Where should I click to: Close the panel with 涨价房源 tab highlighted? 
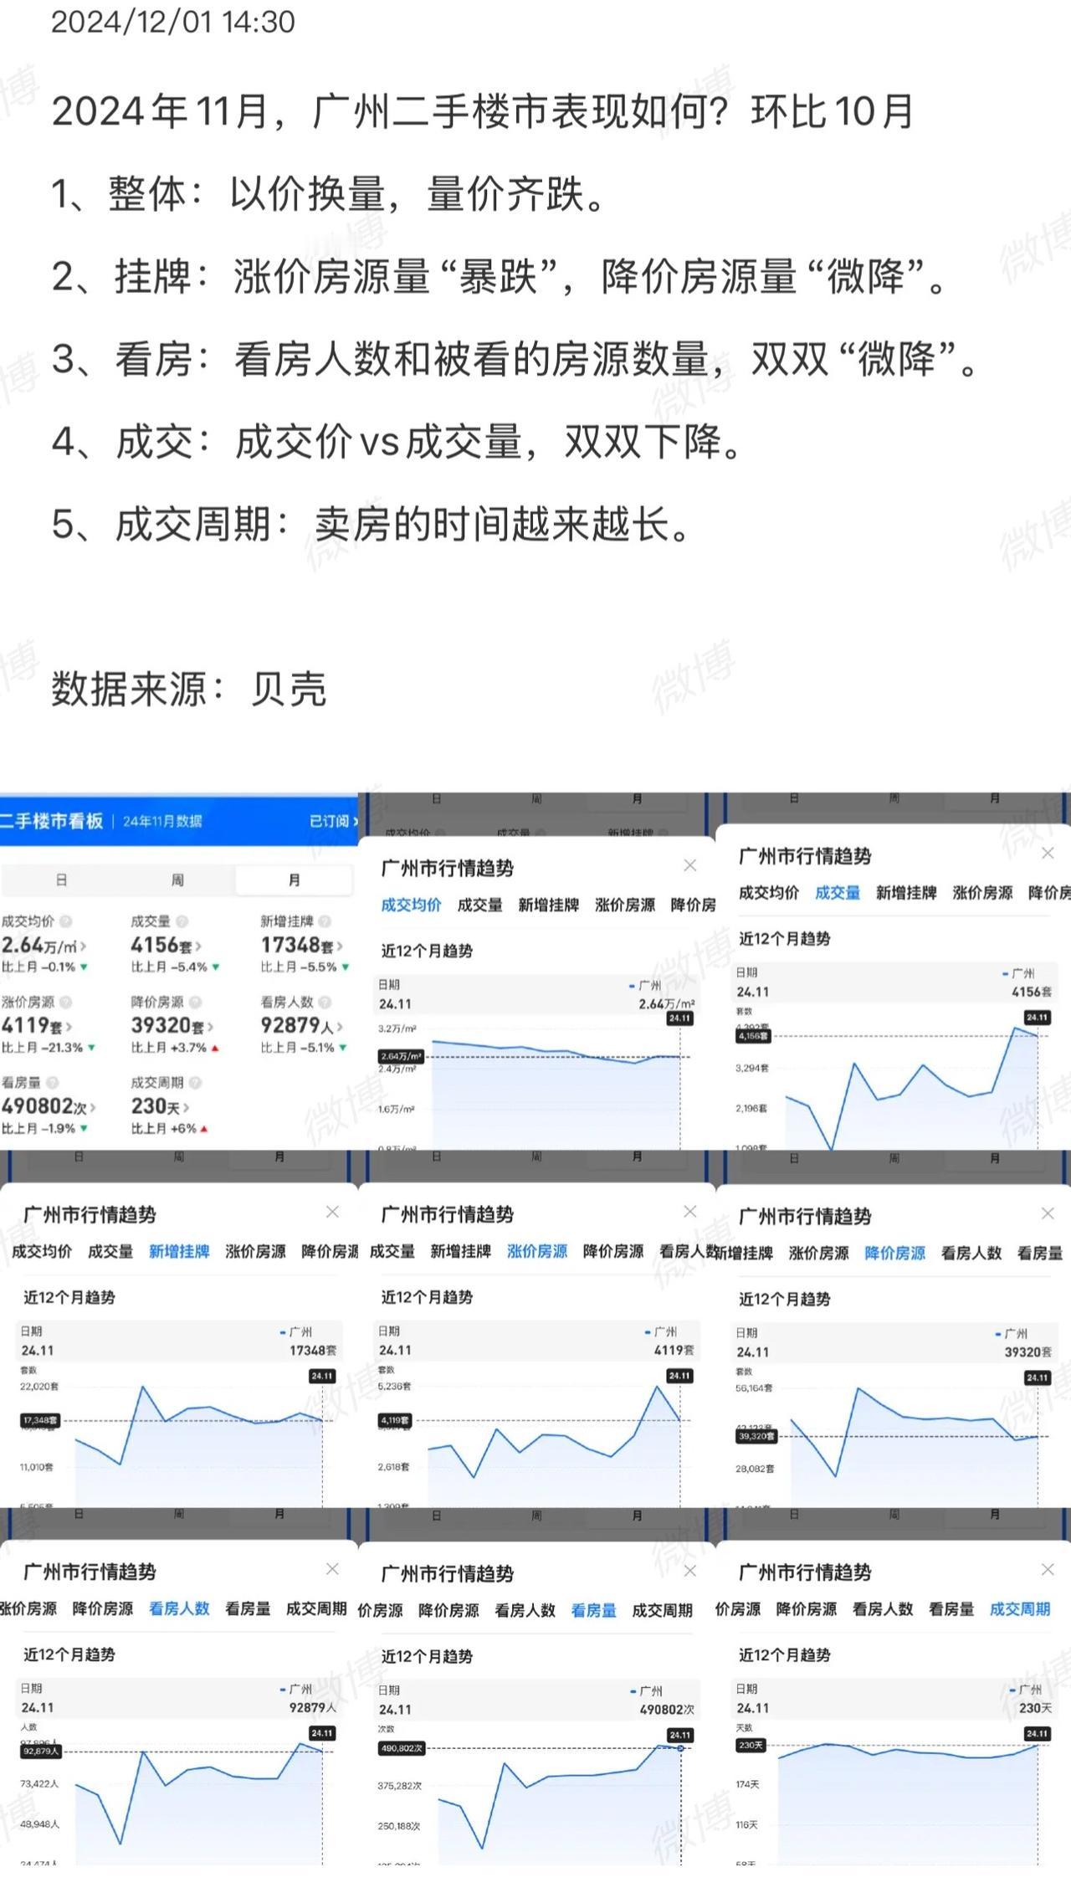coord(689,1212)
